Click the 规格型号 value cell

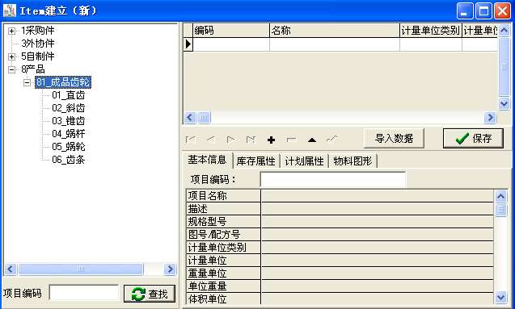click(378, 222)
